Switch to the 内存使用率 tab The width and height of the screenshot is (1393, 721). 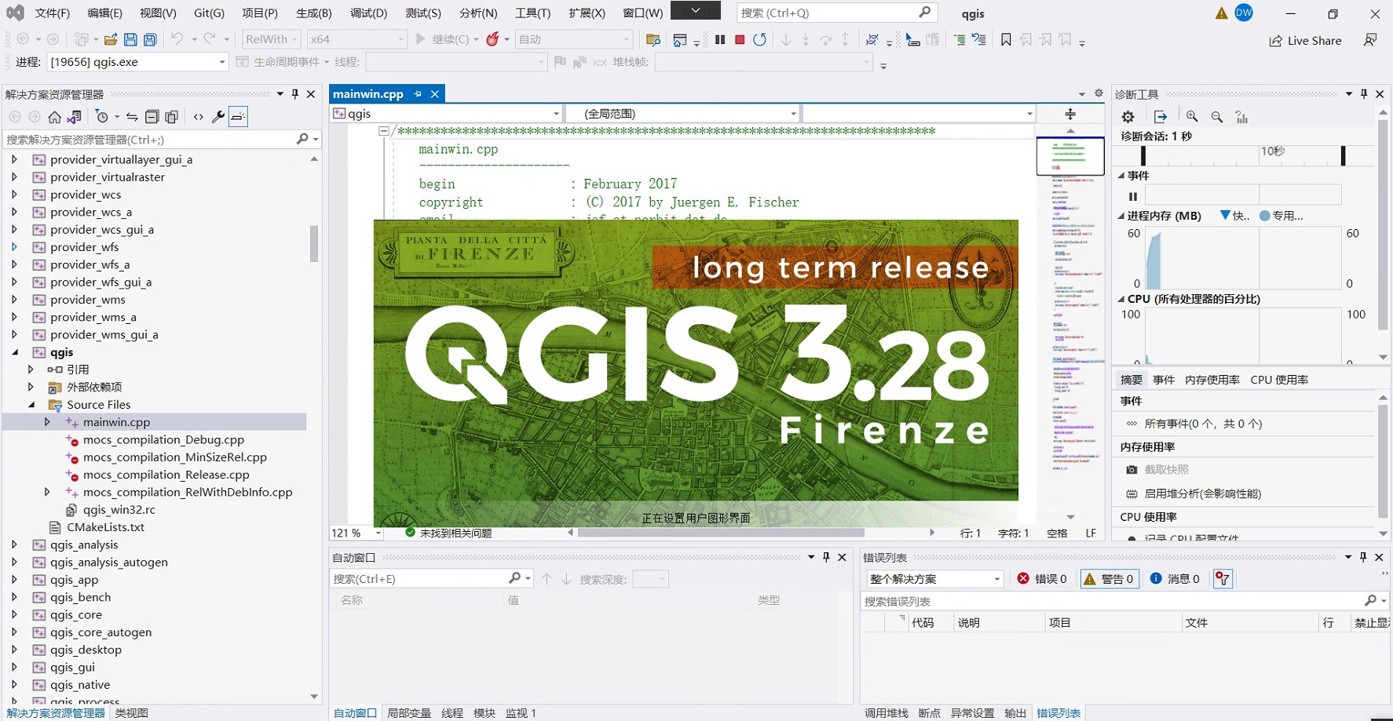[1212, 380]
